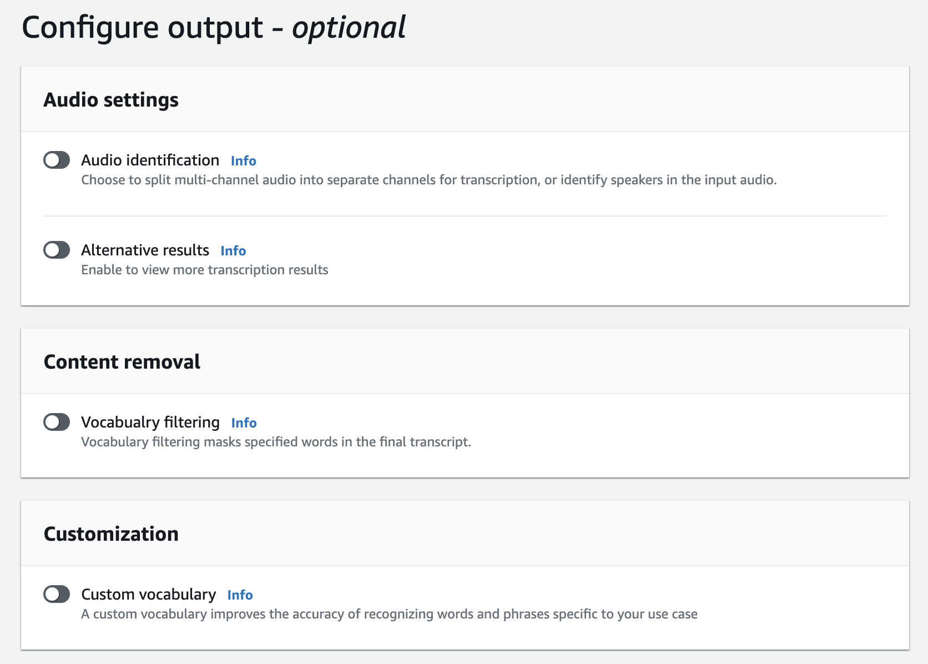
Task: Click Info link for Vocabulary filtering
Action: click(244, 423)
